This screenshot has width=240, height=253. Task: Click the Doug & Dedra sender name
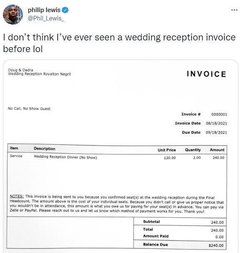[21, 70]
